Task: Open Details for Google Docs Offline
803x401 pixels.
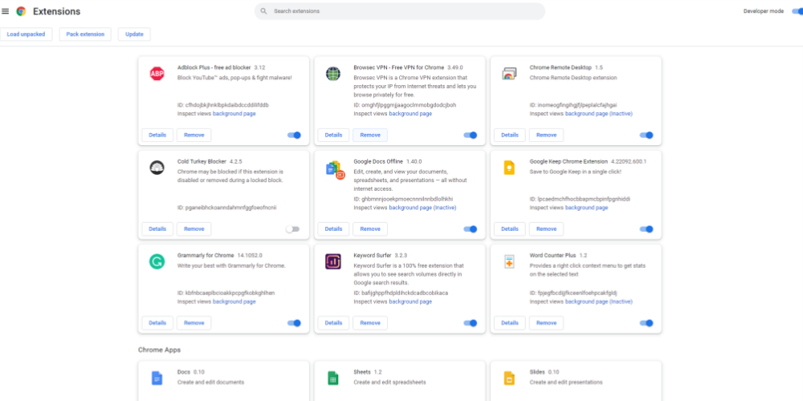Action: 333,229
